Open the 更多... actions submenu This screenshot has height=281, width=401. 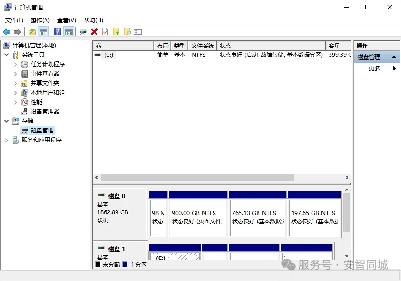point(376,68)
